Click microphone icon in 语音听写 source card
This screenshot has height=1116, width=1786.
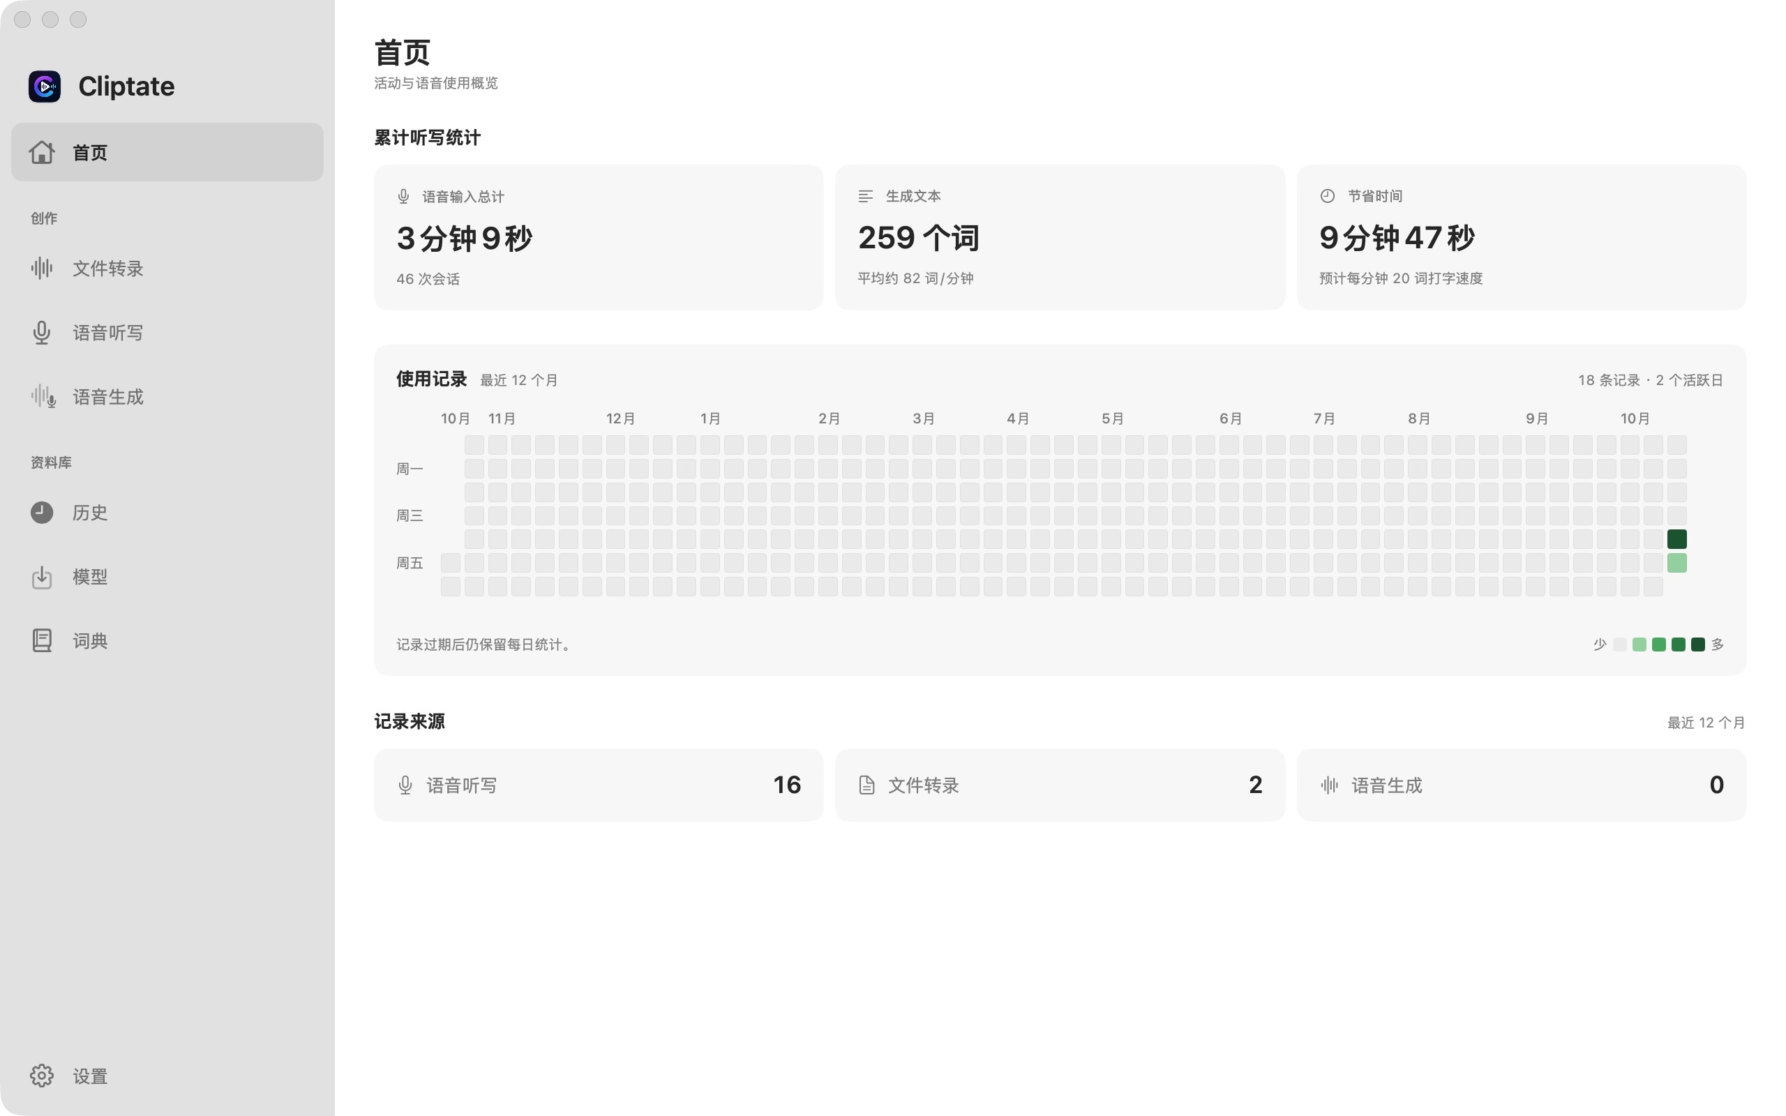[405, 785]
